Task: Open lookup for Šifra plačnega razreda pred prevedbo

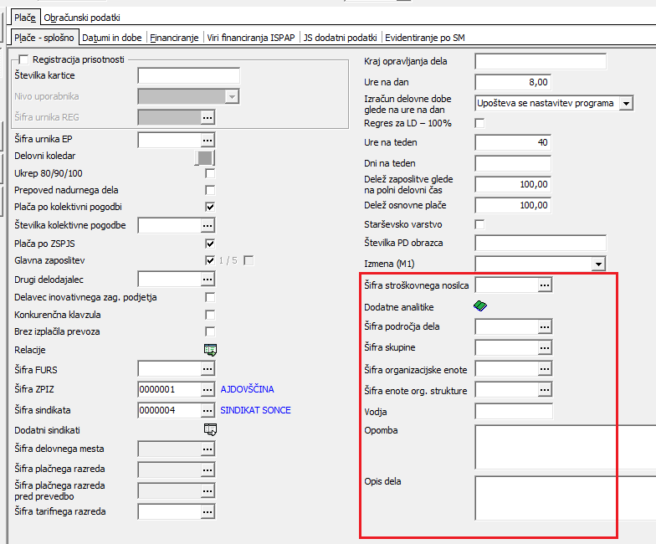Action: [x=208, y=490]
